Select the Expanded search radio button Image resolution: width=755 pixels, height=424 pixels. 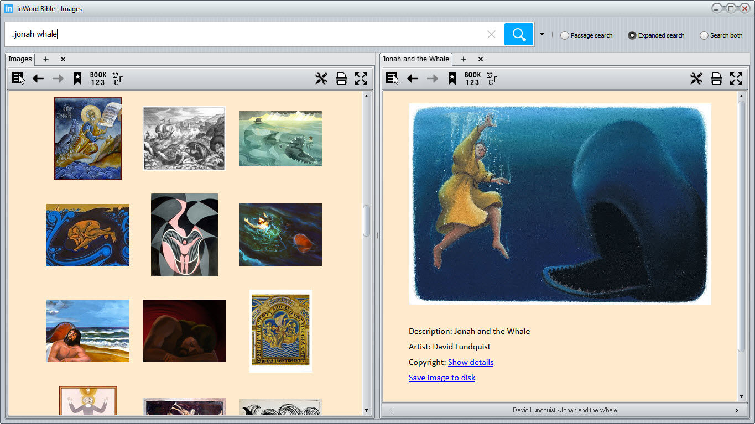pos(632,35)
